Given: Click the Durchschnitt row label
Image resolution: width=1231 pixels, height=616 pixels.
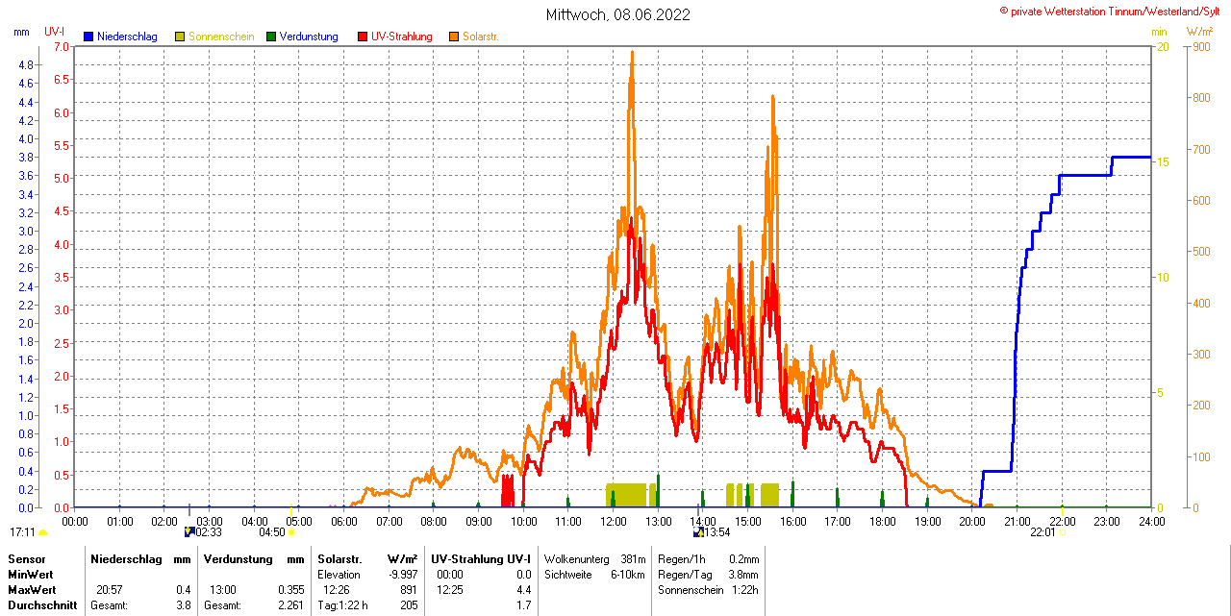Looking at the screenshot, I should tap(42, 605).
